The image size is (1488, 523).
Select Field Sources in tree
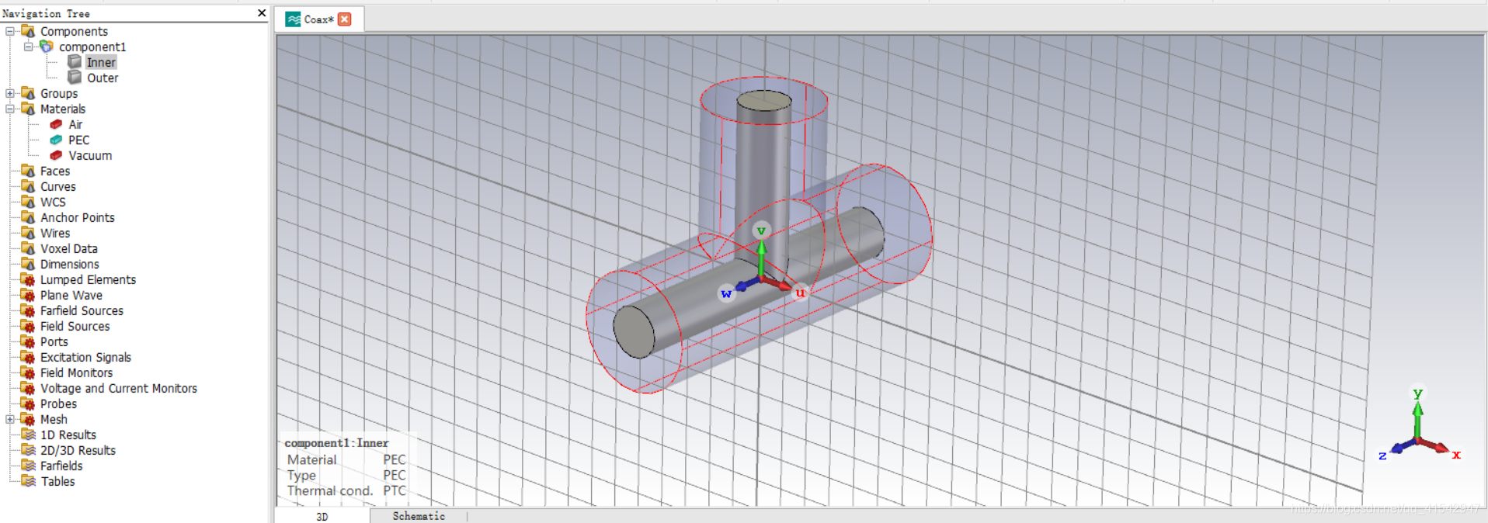click(x=75, y=326)
